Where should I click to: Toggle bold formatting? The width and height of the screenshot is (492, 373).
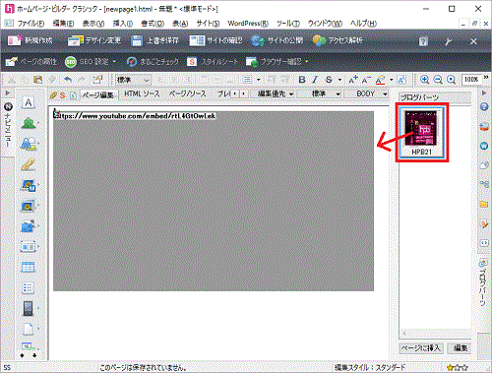(x=302, y=80)
